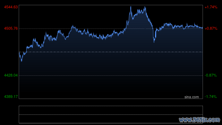Click the empty volume panel below chart
This screenshot has width=222, height=125.
[x=111, y=115]
